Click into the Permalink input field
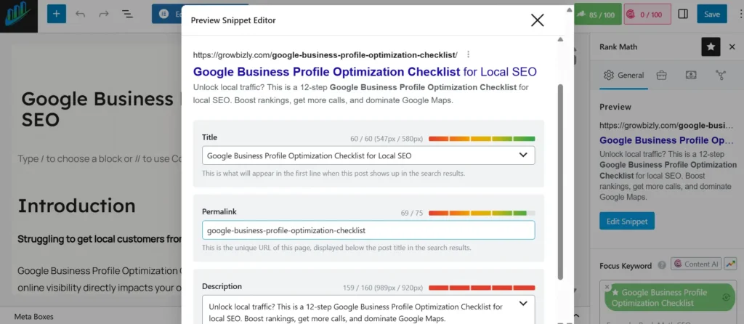Image resolution: width=744 pixels, height=324 pixels. (x=368, y=230)
